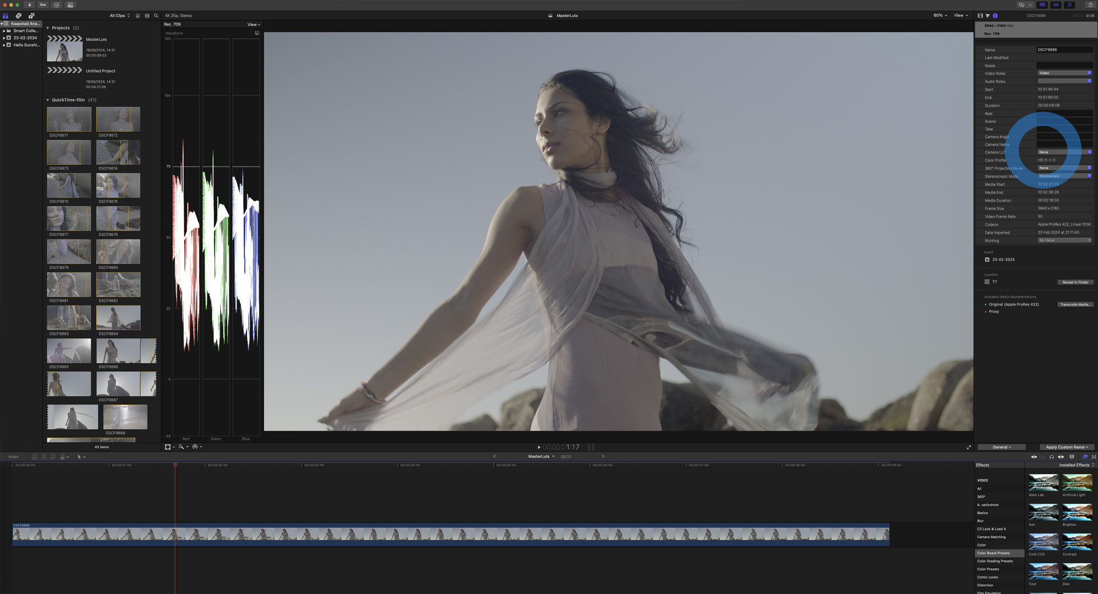Click the Import Media down-arrow icon

(x=30, y=5)
